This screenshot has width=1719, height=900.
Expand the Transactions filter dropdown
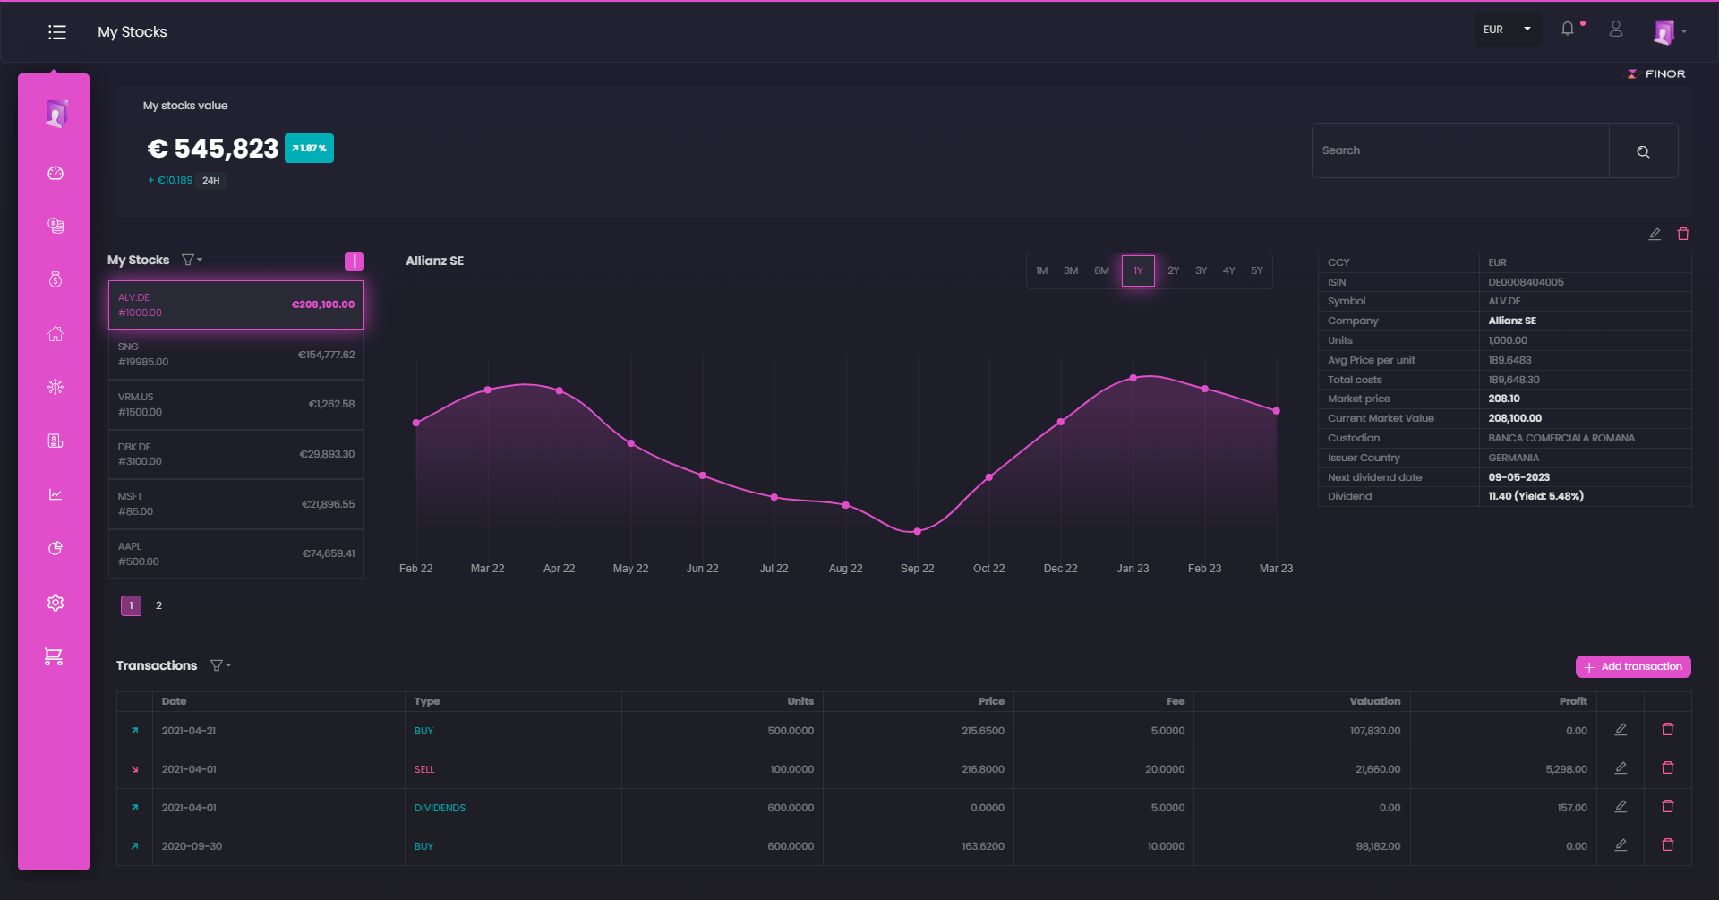point(220,665)
